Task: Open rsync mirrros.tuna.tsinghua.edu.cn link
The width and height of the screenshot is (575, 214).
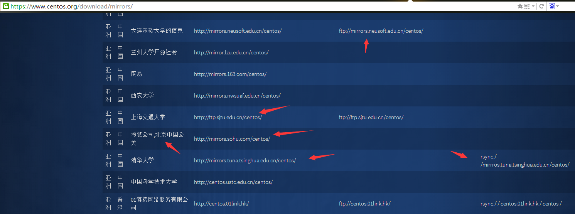Action: [x=525, y=161]
